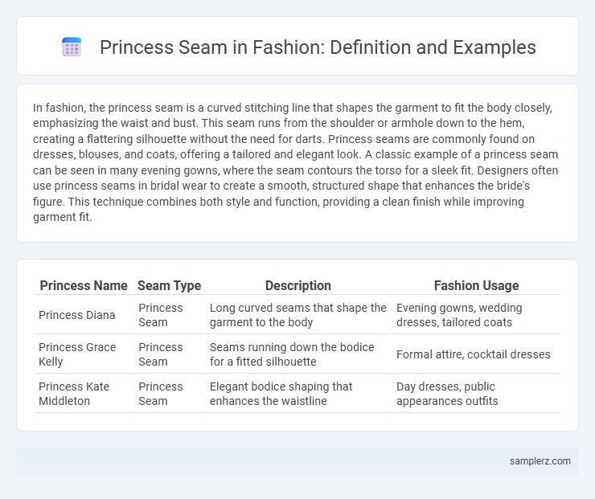Click 'Princess Seam' cell in Grace Kelly row
Image resolution: width=595 pixels, height=499 pixels.
(169, 354)
